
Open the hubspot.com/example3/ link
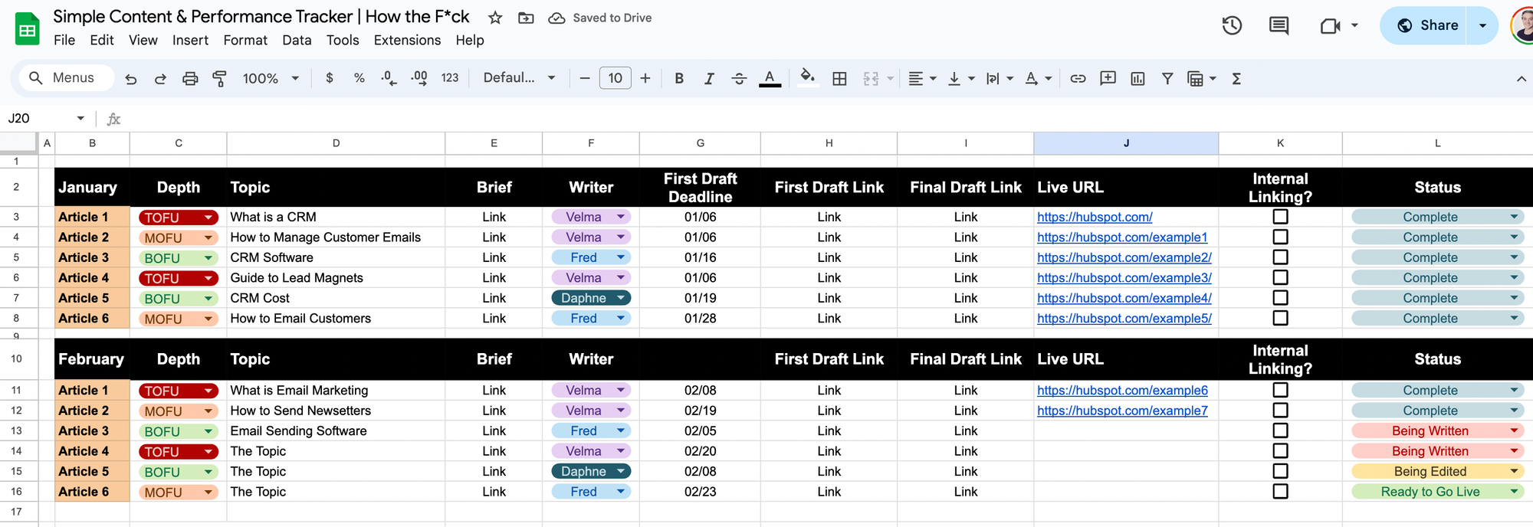pyautogui.click(x=1124, y=278)
